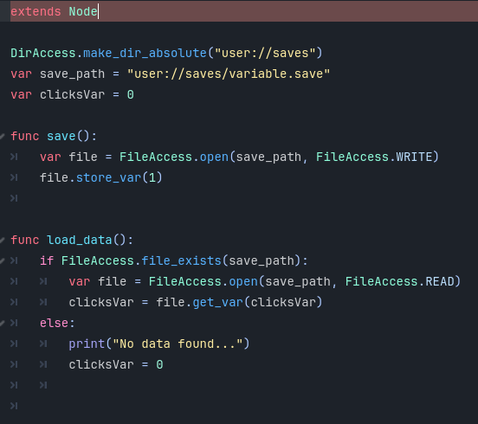Click the print function call
Viewport: 478px width, 424px height.
pyautogui.click(x=87, y=344)
